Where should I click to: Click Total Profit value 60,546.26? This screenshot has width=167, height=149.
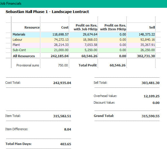tap(117, 65)
